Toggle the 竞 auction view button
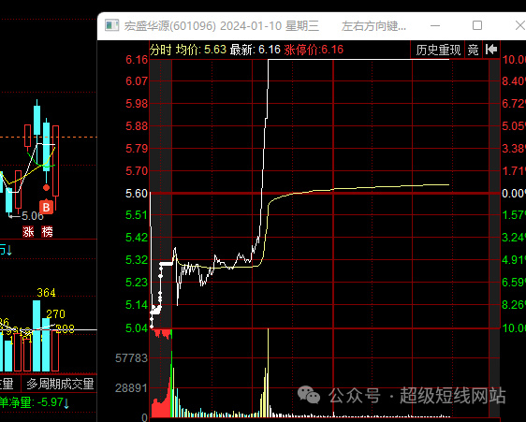Image resolution: width=526 pixels, height=422 pixels. point(473,50)
